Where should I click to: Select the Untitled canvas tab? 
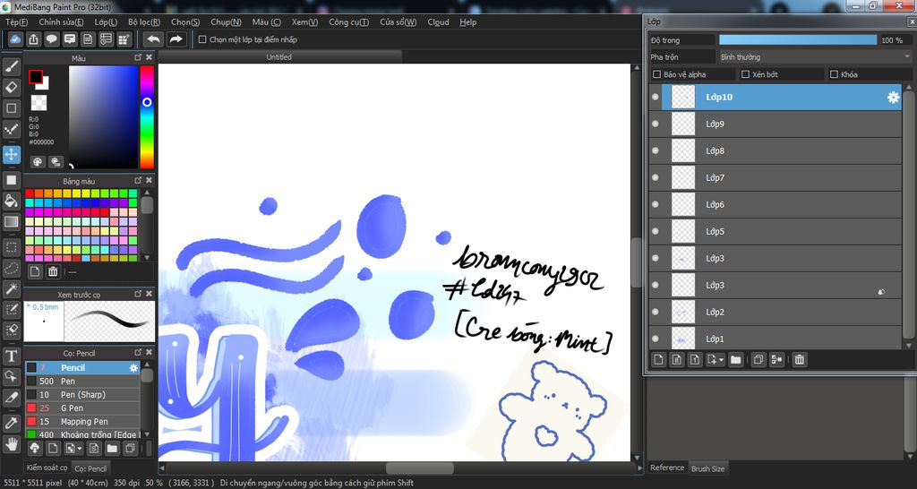(x=279, y=56)
